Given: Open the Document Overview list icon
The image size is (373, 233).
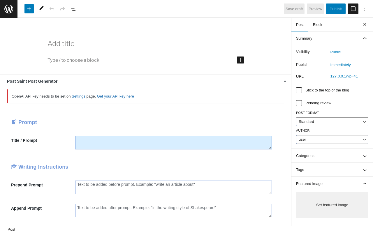Looking at the screenshot, I should point(73,9).
